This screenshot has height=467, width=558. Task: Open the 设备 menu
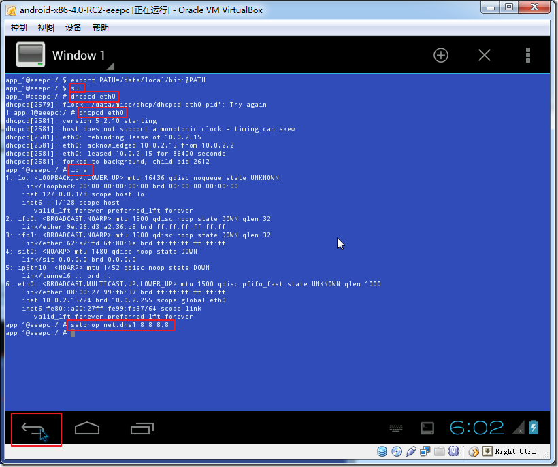73,28
